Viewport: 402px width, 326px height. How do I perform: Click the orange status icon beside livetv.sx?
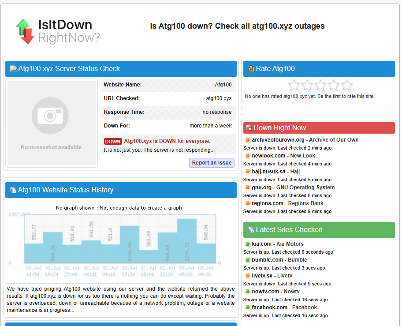247,276
